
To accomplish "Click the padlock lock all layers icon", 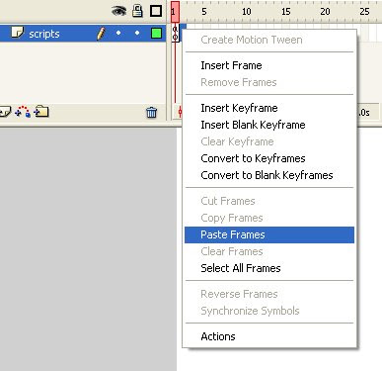I will click(x=137, y=11).
